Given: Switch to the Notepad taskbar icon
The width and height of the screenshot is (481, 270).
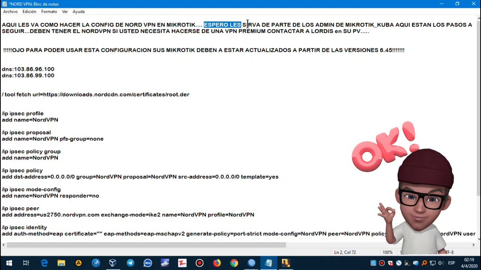Looking at the screenshot, I should pos(268,263).
